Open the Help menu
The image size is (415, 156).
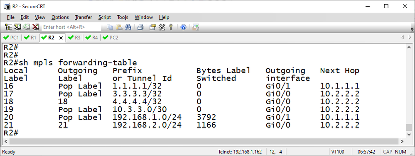tap(164, 17)
